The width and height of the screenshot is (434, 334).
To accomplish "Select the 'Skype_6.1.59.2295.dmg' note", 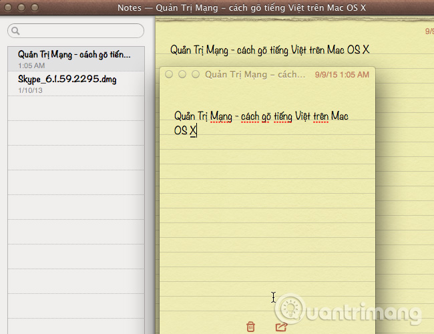I will pyautogui.click(x=76, y=83).
